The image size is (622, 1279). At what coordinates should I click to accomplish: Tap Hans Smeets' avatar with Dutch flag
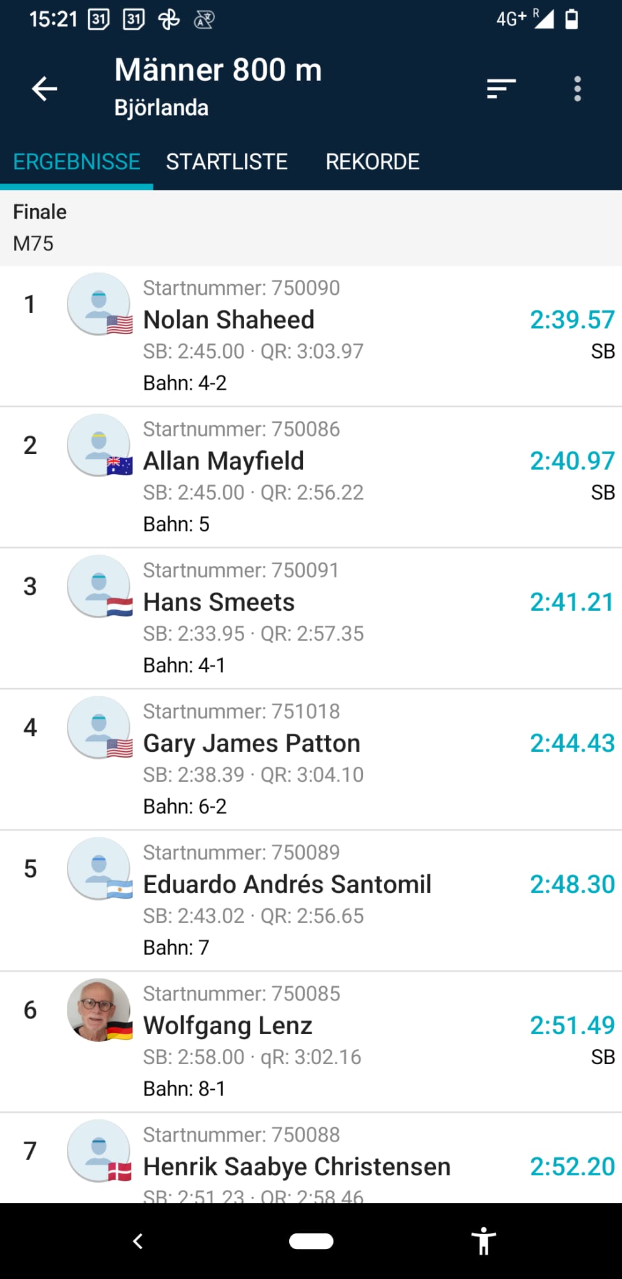click(x=99, y=586)
